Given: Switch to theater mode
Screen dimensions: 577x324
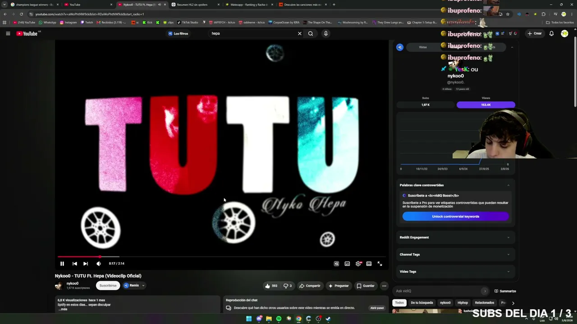Looking at the screenshot, I should [369, 264].
